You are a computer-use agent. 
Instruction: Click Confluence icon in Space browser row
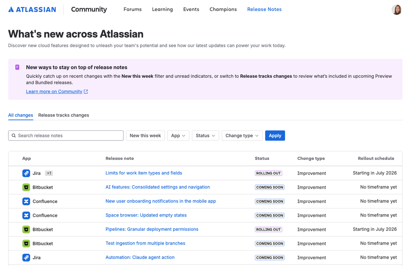26,215
